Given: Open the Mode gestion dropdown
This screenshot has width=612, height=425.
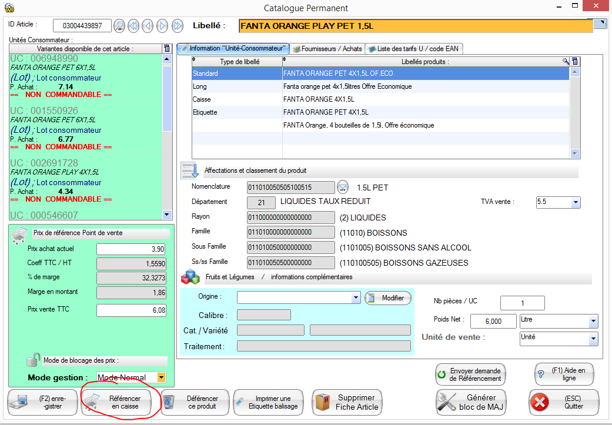Looking at the screenshot, I should point(161,377).
